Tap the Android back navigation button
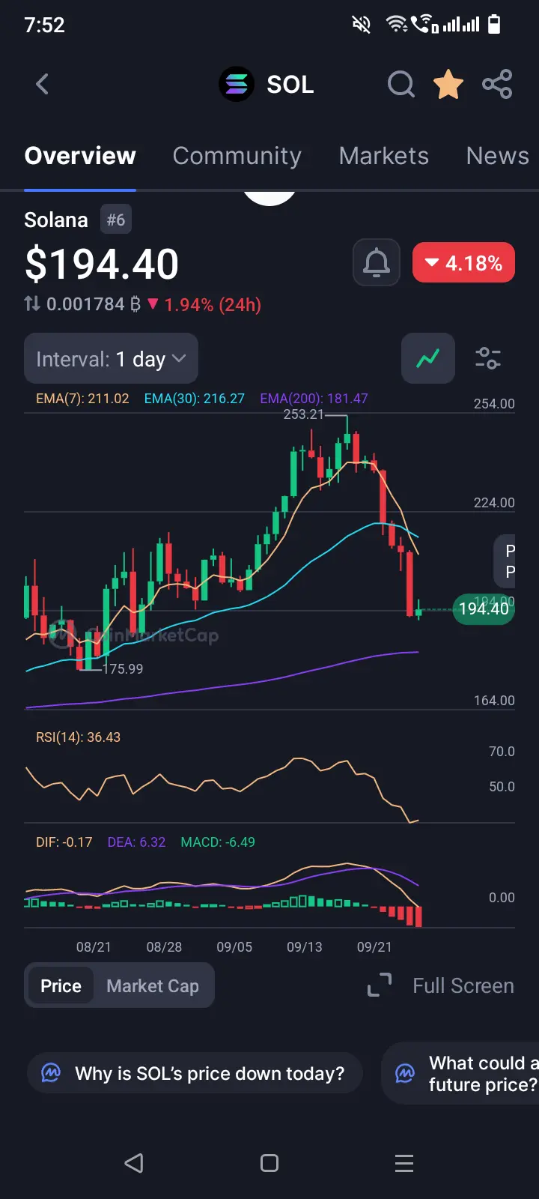539x1199 pixels. (134, 1163)
